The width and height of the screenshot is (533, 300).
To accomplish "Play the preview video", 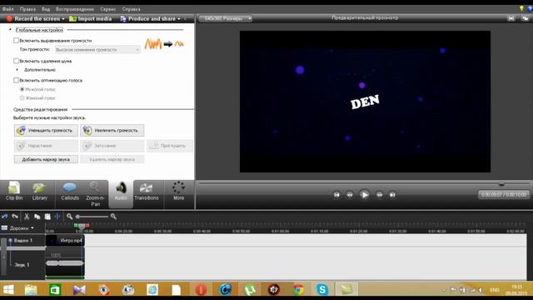I will pos(365,195).
